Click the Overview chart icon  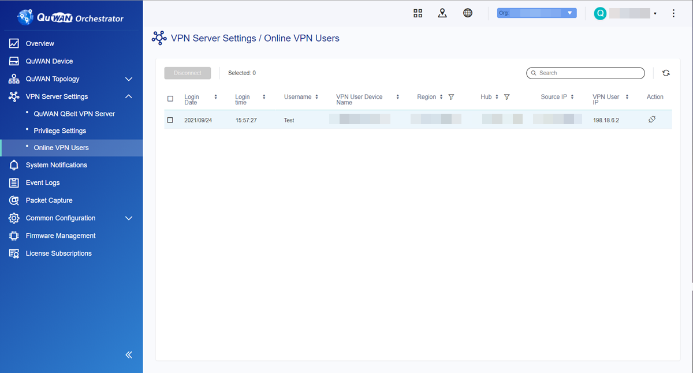(14, 43)
